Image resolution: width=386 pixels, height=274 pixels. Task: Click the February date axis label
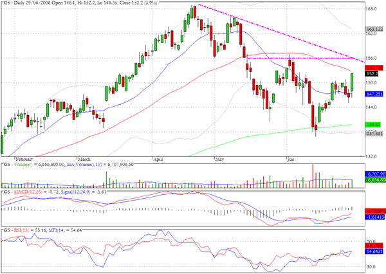(24, 160)
